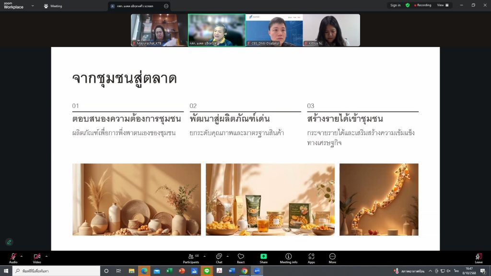Open screen share tab options ellipsis

[166, 6]
